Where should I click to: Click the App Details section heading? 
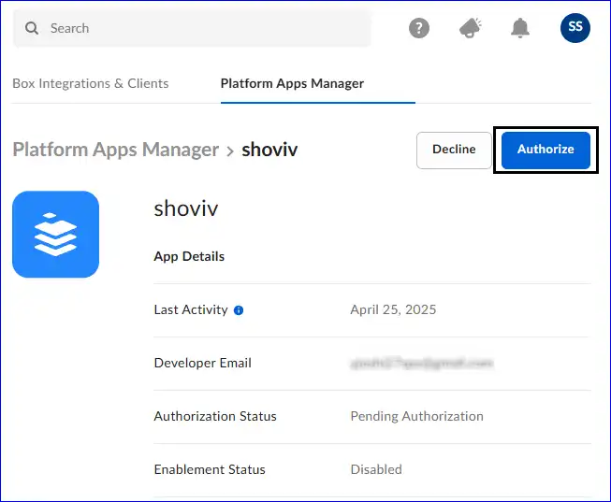[x=189, y=256]
